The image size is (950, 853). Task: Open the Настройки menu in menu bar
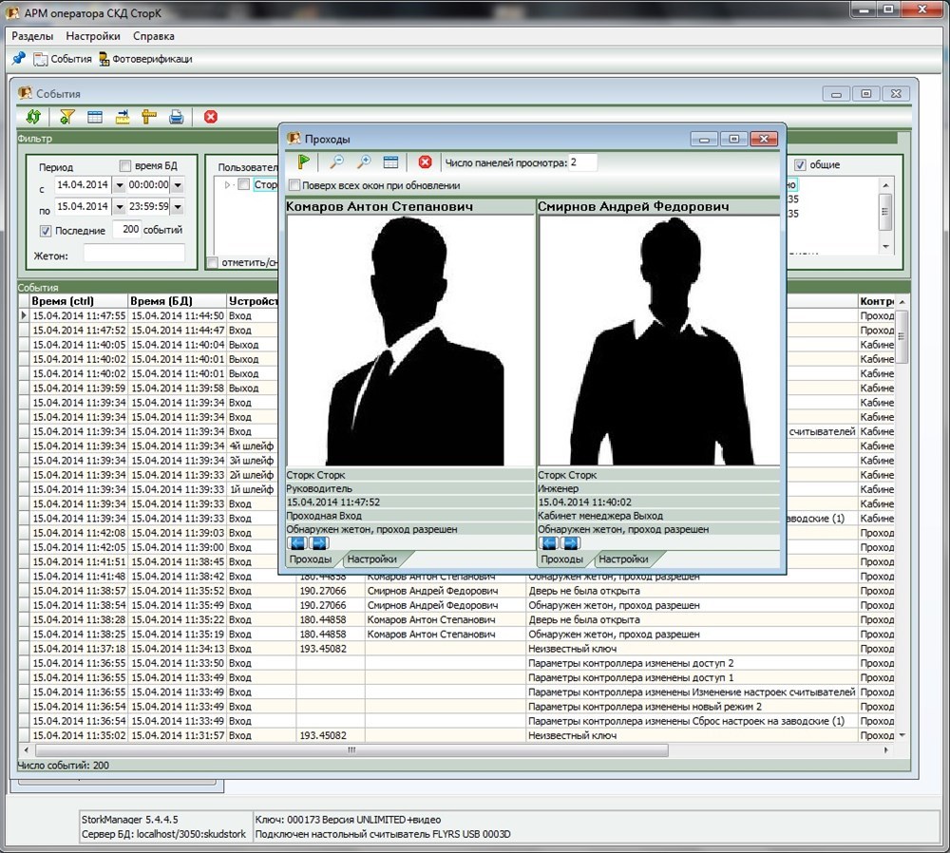click(x=93, y=36)
